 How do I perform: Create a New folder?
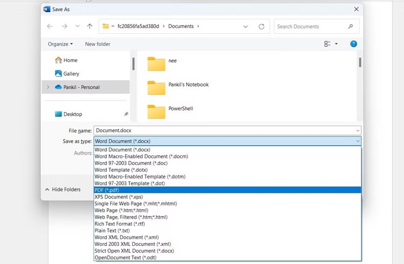coord(97,44)
